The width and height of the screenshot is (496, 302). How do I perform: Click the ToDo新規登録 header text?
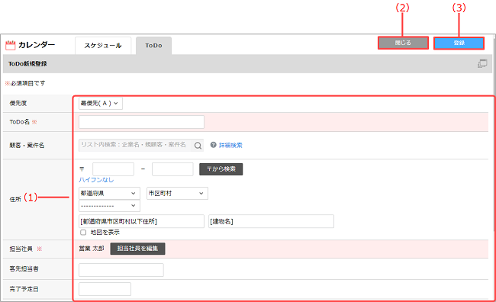(x=27, y=63)
